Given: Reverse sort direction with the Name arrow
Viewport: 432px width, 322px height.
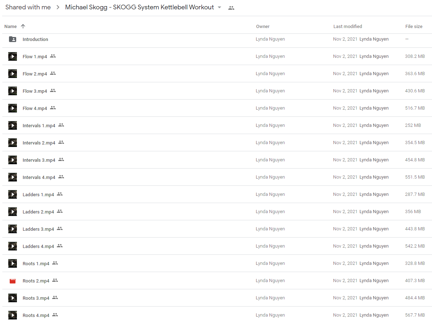Looking at the screenshot, I should (23, 26).
